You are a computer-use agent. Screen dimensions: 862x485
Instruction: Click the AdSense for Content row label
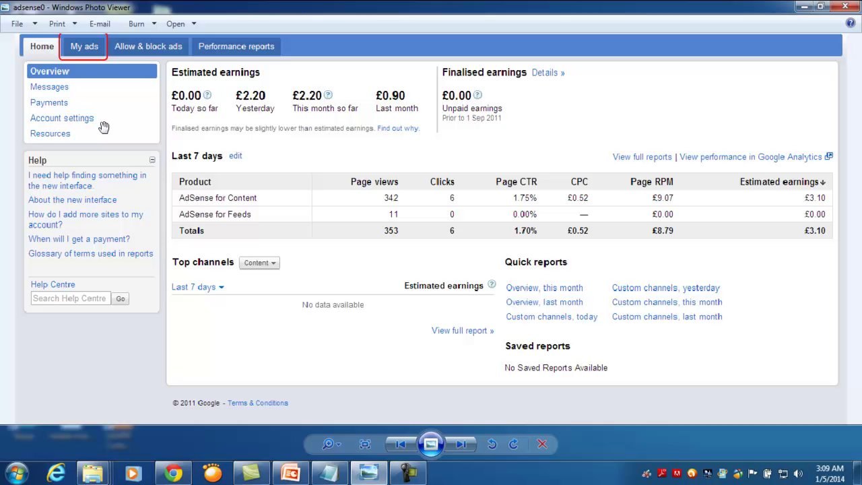[x=218, y=198]
